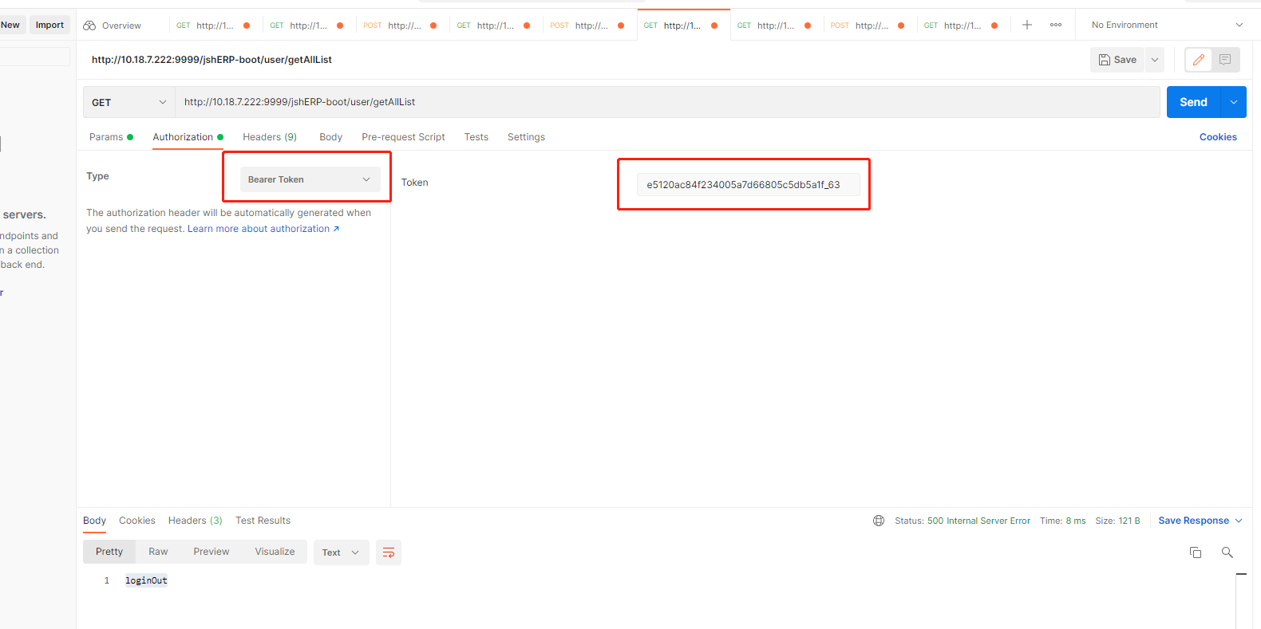
Task: Open the Overview tab
Action: coord(113,26)
